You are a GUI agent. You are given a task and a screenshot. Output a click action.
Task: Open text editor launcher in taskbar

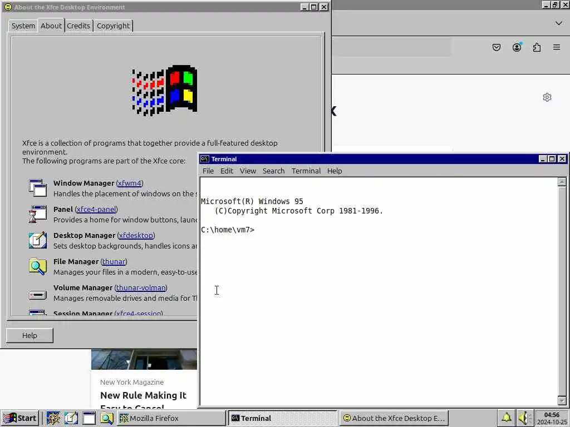71,418
